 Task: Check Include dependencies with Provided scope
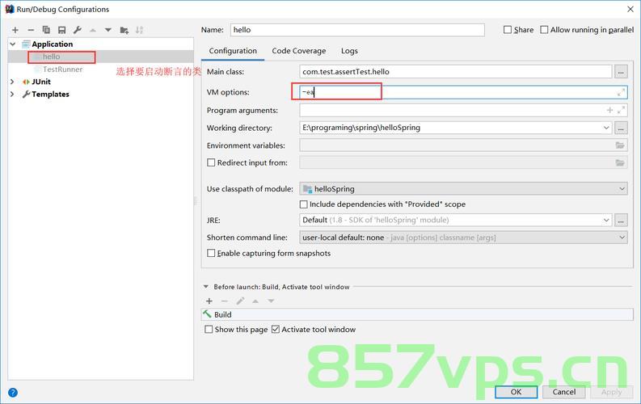point(304,204)
